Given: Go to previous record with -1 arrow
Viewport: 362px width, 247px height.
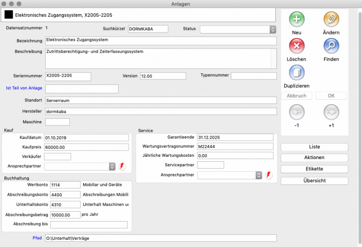Looking at the screenshot, I should point(296,112).
